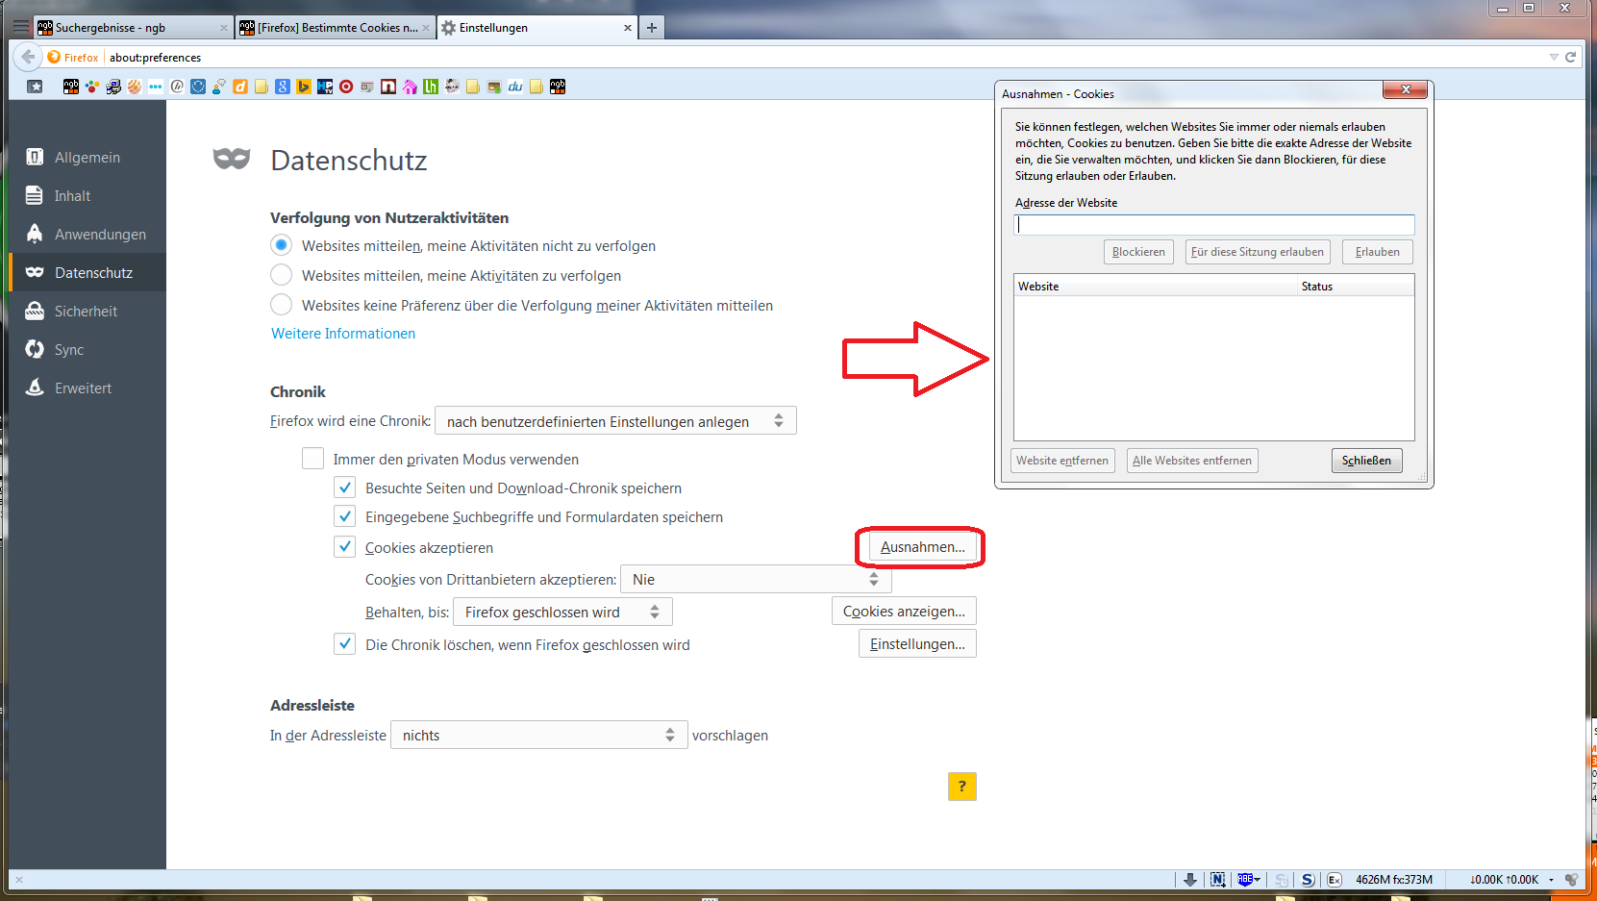
Task: Switch to the 'Suchergebnisse - ngb' tab
Action: click(x=131, y=28)
